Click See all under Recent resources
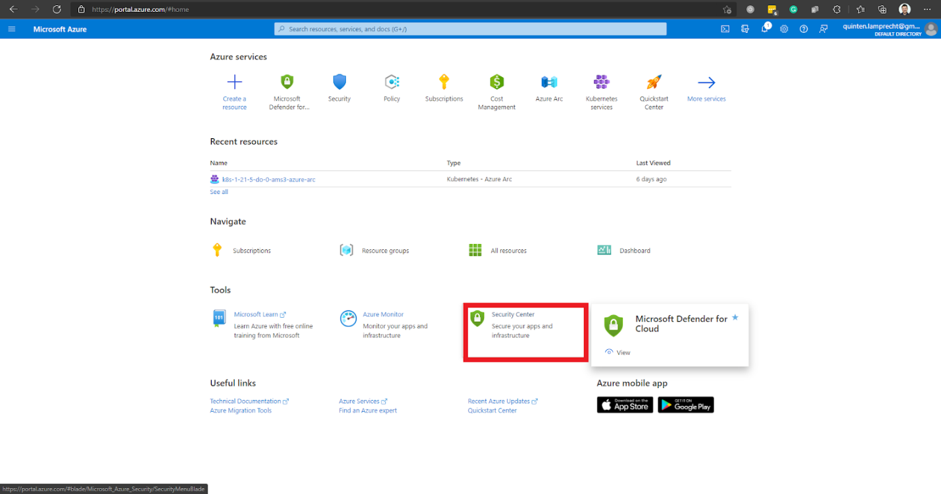 point(219,192)
